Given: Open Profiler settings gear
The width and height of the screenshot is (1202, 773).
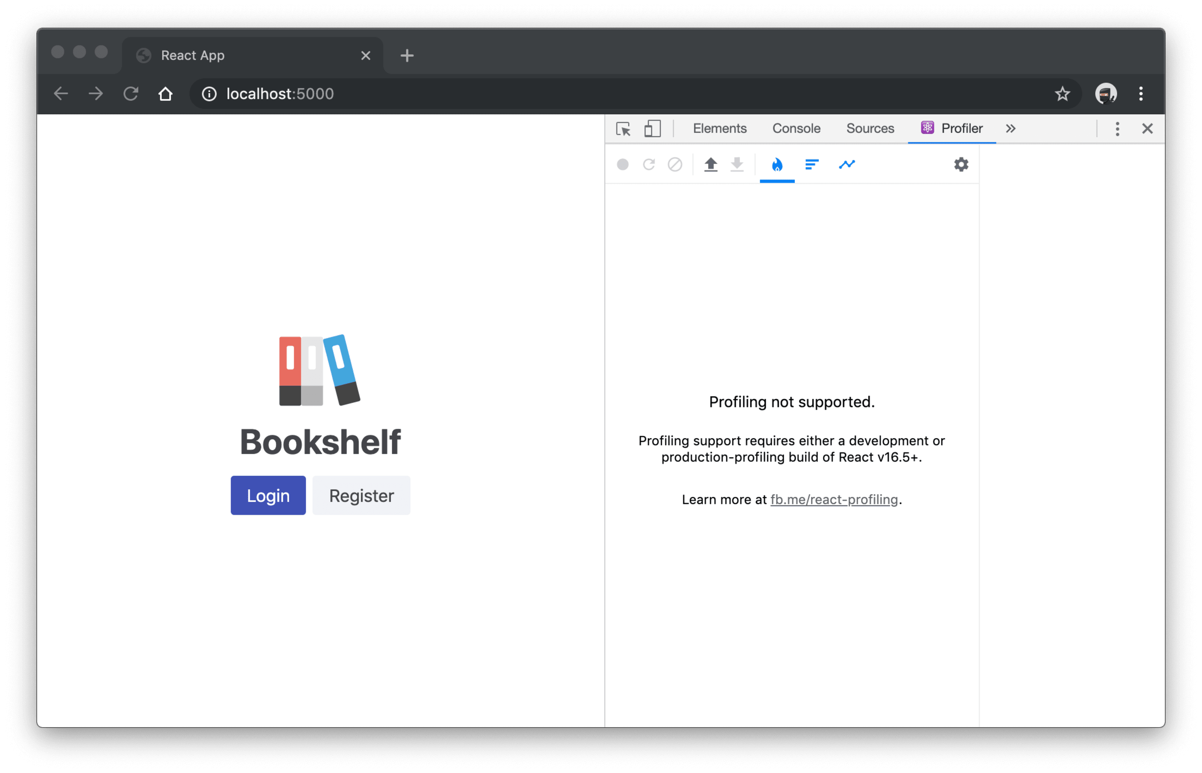Looking at the screenshot, I should click(x=960, y=165).
